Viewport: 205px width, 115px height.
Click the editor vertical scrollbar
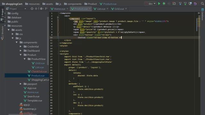tap(199, 46)
